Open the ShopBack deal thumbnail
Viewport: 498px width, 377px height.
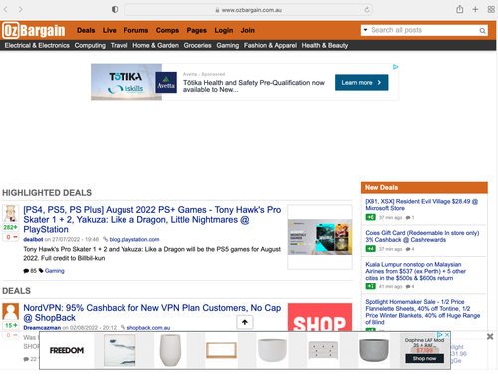coord(320,317)
